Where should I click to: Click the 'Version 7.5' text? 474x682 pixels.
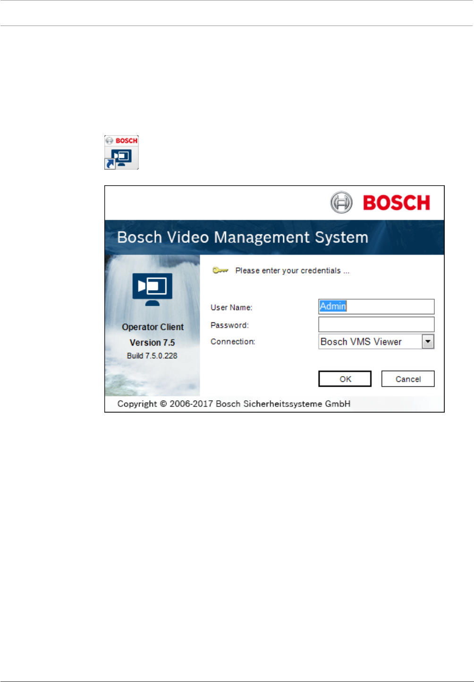[152, 342]
